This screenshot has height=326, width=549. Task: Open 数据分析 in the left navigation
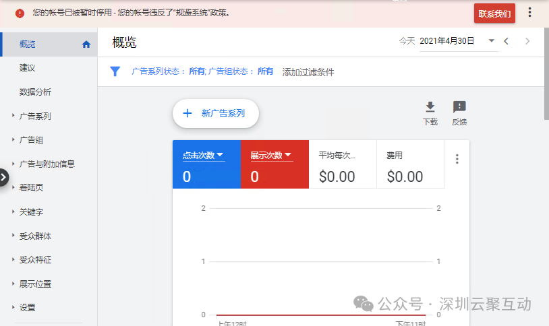point(35,92)
